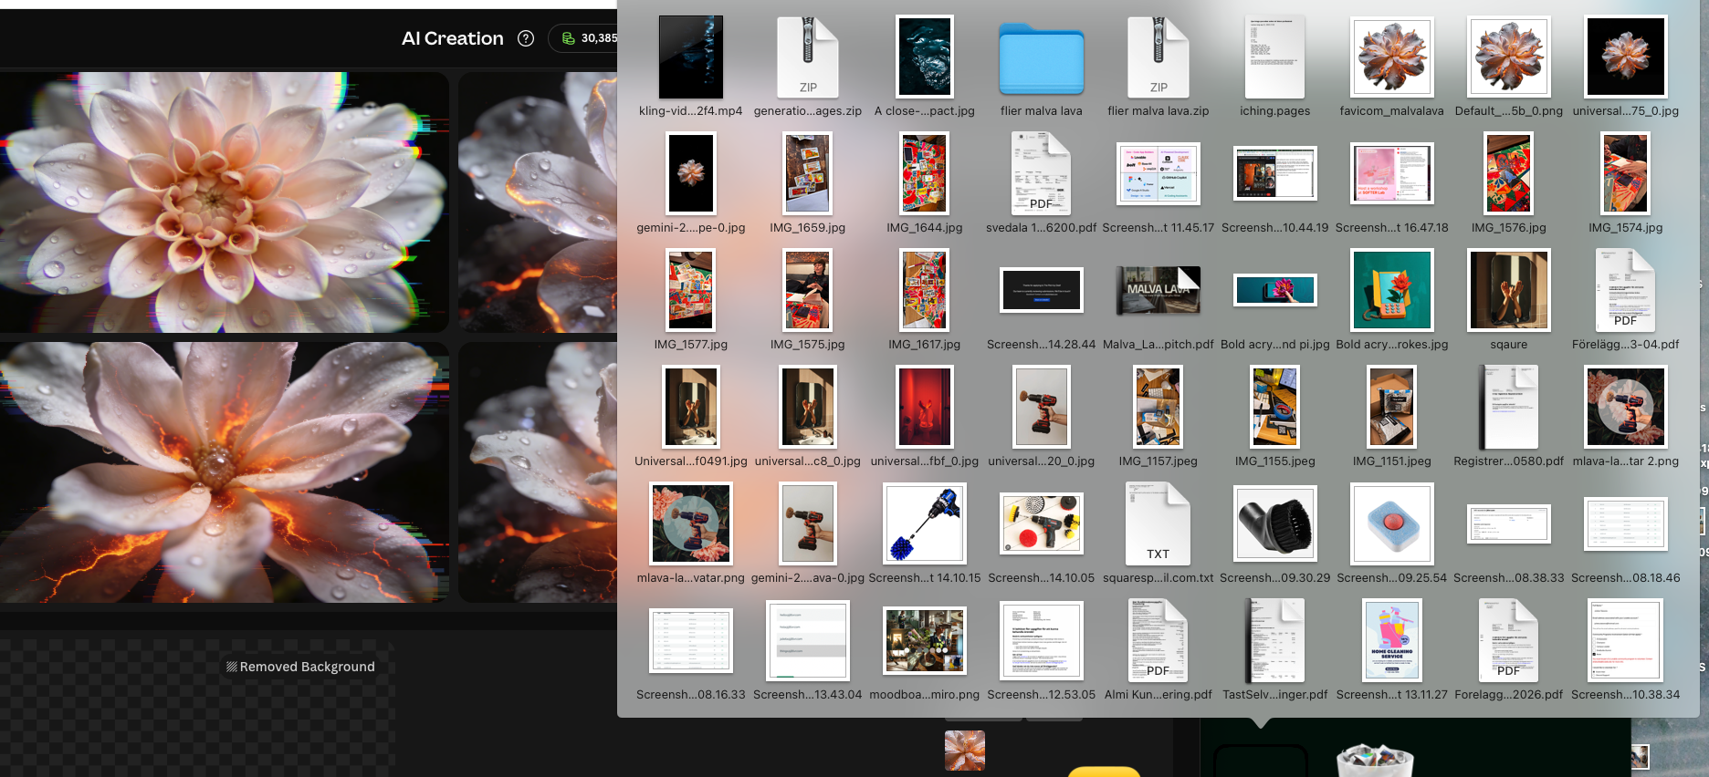Open IMG_1574.jpg photo
The height and width of the screenshot is (777, 1709).
point(1626,173)
